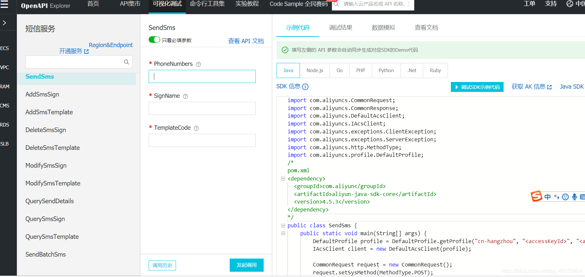
Task: Select RDS in left product rail
Action: (x=5, y=125)
